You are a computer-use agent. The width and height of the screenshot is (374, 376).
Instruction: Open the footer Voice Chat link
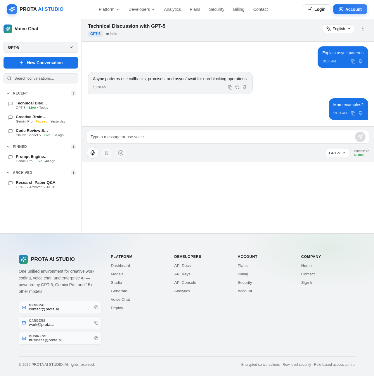(x=120, y=300)
